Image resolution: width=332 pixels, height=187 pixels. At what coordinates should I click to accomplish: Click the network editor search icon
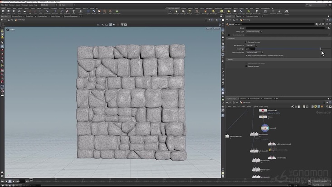[327, 107]
